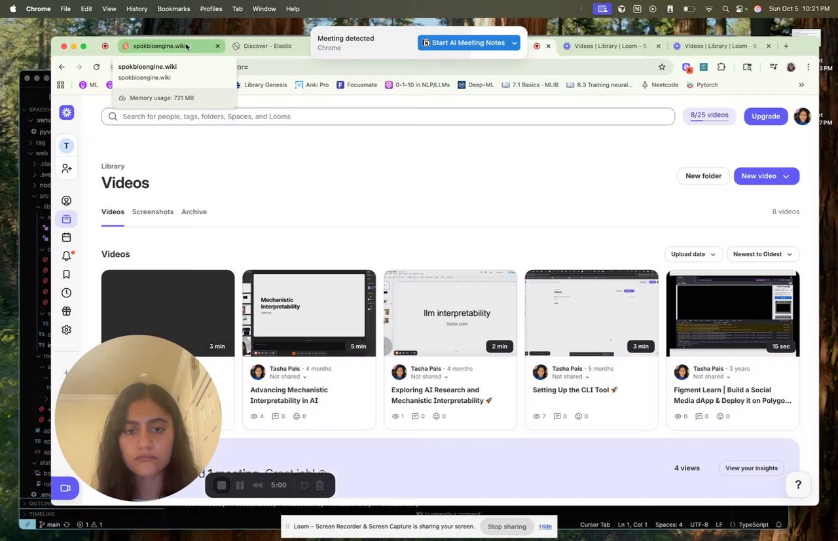Open the Meetings calendar icon in sidebar
This screenshot has height=541, width=838.
(x=66, y=237)
